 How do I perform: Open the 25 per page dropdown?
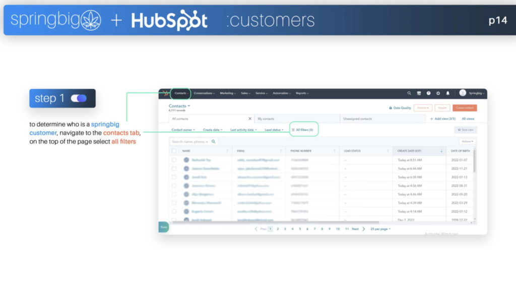(x=380, y=229)
